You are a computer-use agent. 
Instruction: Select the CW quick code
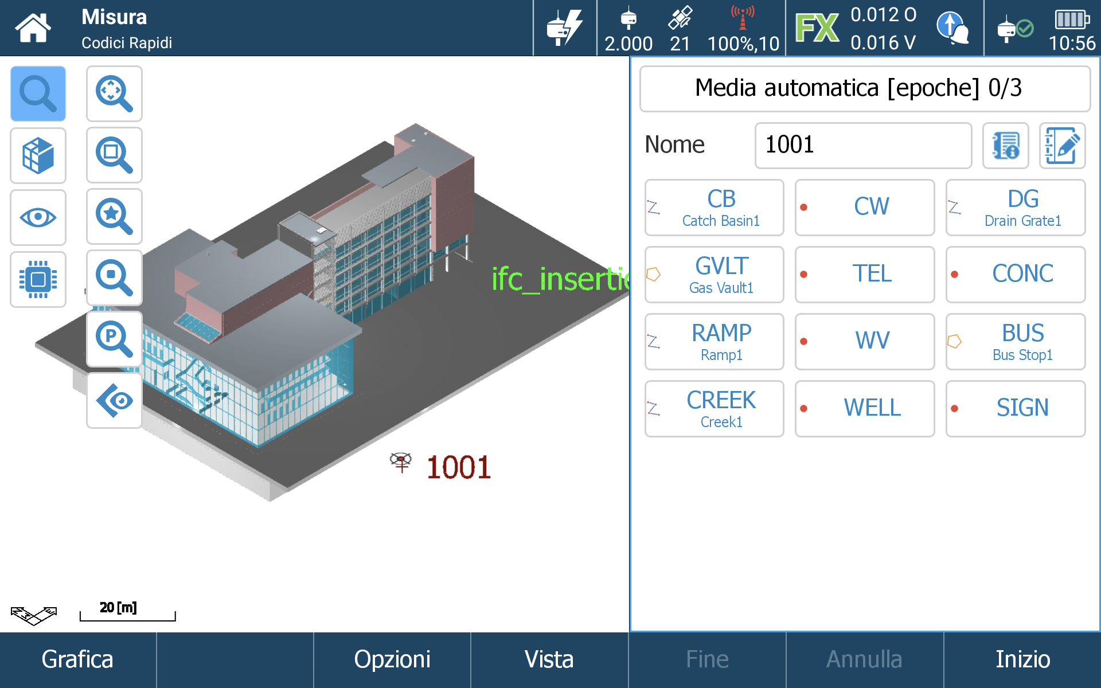click(865, 208)
